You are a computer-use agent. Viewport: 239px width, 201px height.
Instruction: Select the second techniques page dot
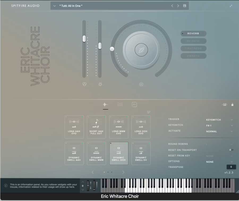[108, 172]
